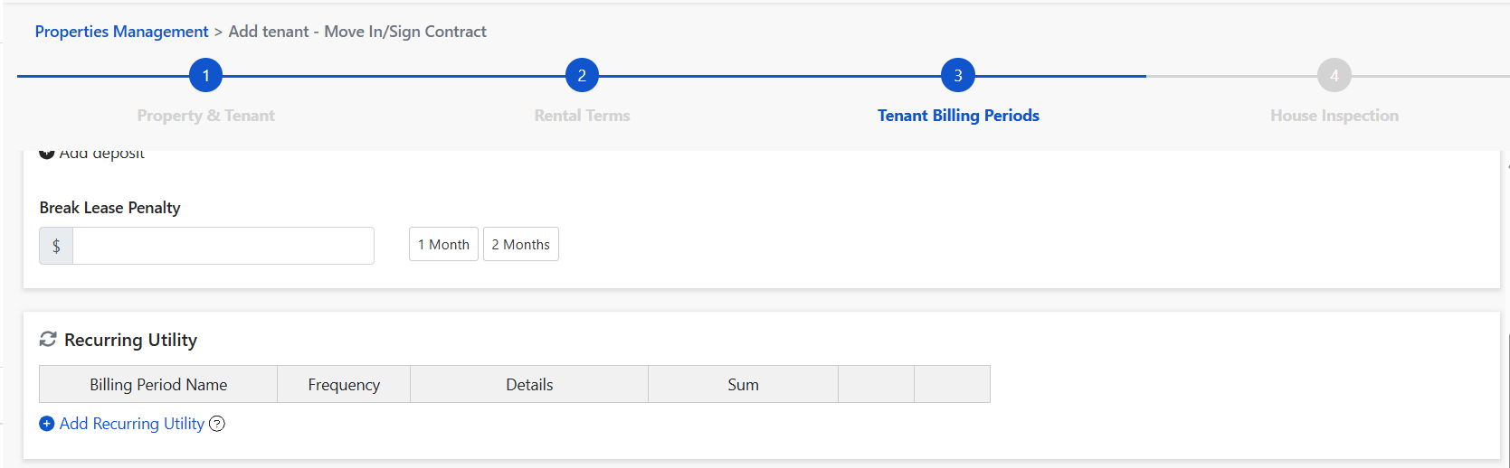Click the Frequency column header

344,385
